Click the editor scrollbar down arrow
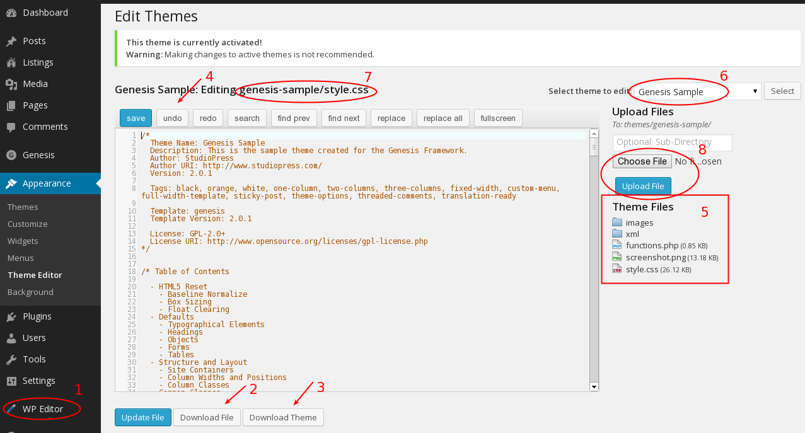Screen dimensions: 805x433 [593, 387]
